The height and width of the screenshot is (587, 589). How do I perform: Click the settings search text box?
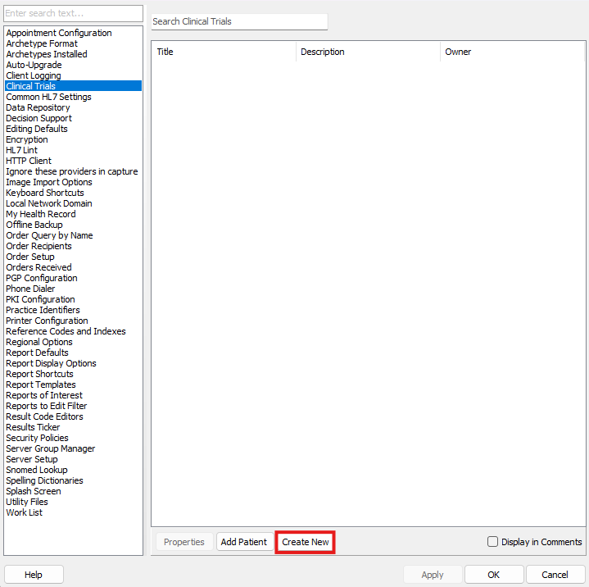[x=73, y=14]
